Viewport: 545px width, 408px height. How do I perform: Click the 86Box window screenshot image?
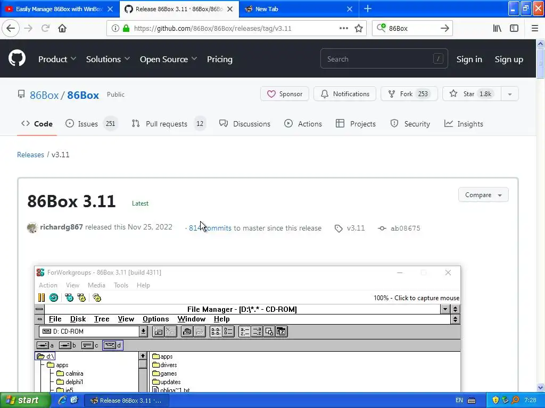click(x=247, y=329)
